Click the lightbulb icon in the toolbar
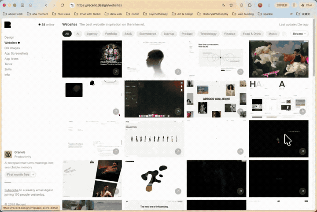Screen dimensions: 317x212 point(294,5)
